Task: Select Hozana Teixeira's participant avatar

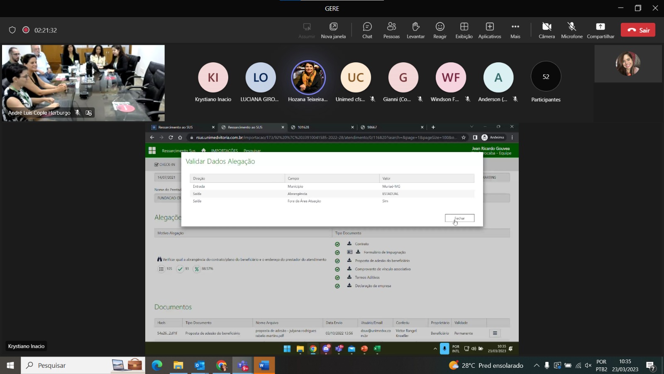Action: 308,78
